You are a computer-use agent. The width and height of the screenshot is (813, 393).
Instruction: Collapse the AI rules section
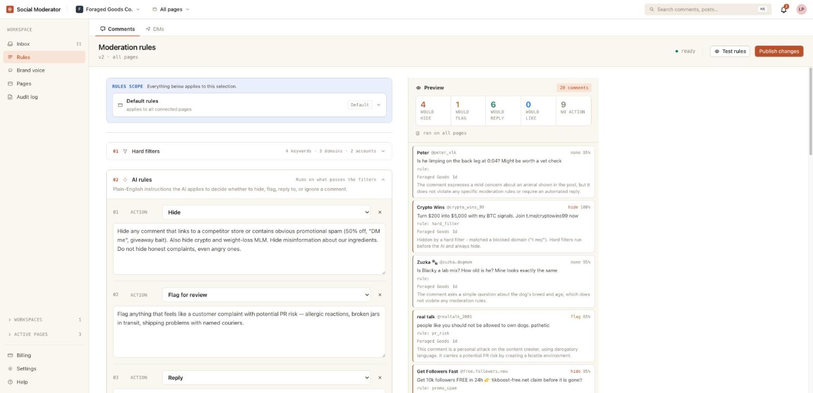point(249,184)
